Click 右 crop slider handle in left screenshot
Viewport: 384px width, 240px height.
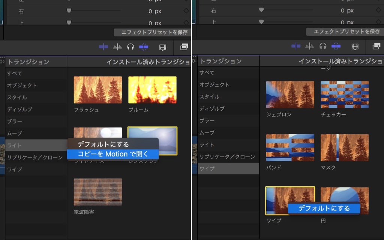[x=69, y=11]
